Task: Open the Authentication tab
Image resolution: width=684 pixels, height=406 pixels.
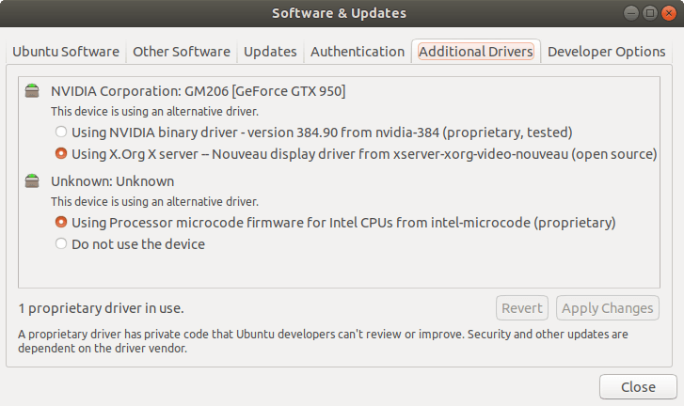Action: click(x=358, y=52)
